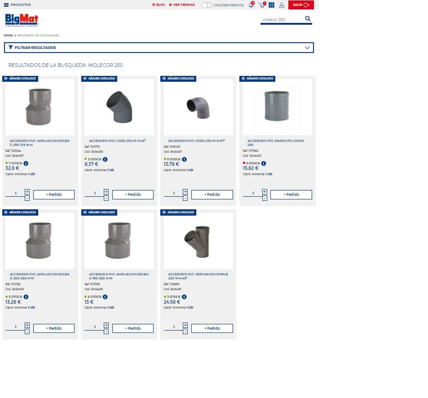This screenshot has width=428, height=398.
Task: Open the Codo 250 M-H 45° product image
Action: click(x=119, y=107)
